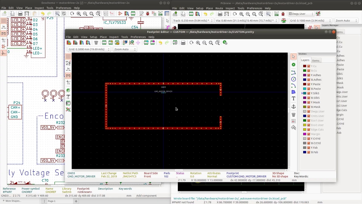
Task: Open the File menu in Footprint Editor
Action: [x=68, y=37]
